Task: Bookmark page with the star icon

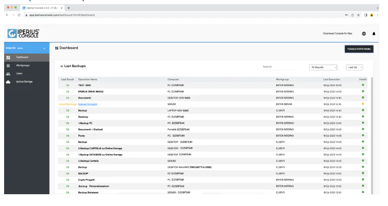Action: point(359,15)
